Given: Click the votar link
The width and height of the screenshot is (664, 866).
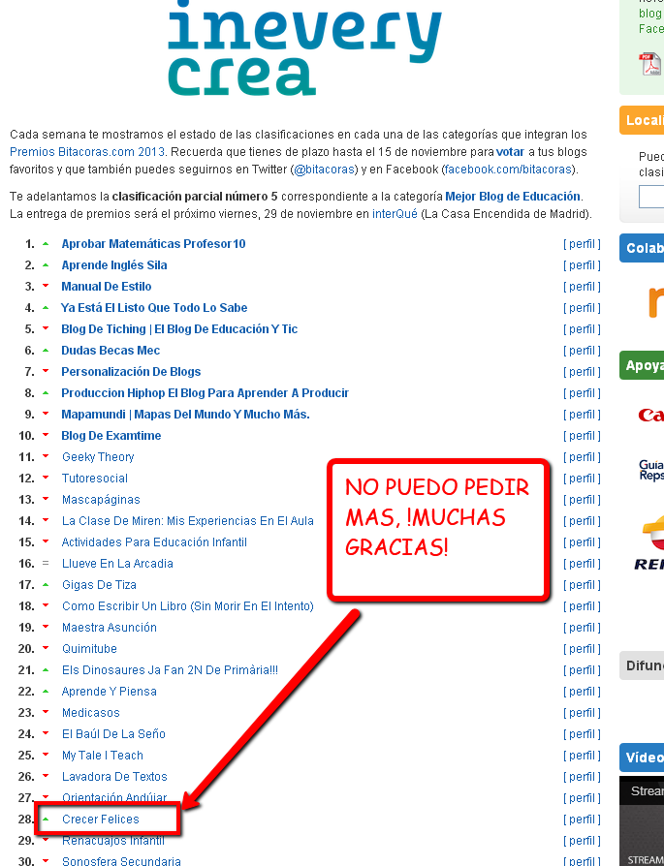Looking at the screenshot, I should [510, 152].
